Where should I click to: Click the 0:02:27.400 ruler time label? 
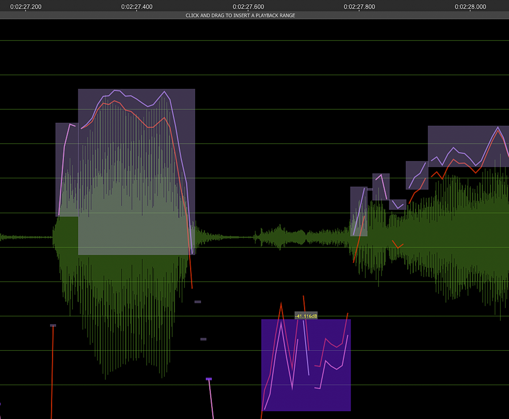pyautogui.click(x=137, y=7)
